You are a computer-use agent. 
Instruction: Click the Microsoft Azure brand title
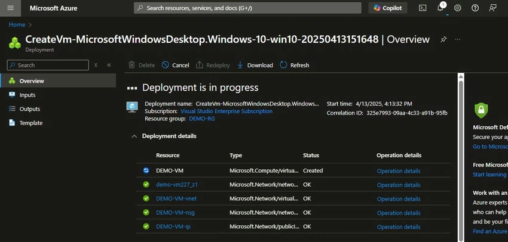click(x=53, y=8)
